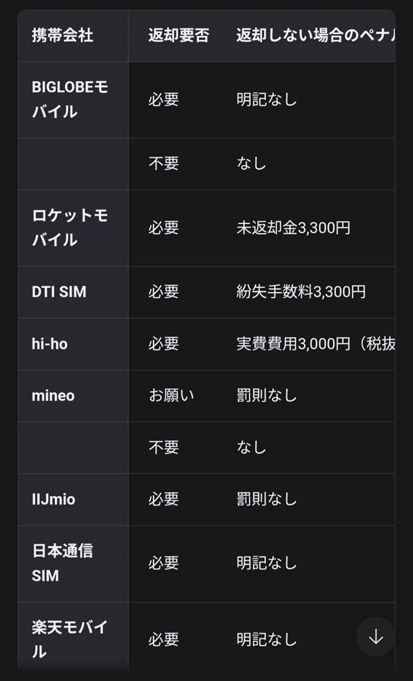Click 罰則なし in the IIJmio row
This screenshot has height=681, width=413.
click(267, 499)
